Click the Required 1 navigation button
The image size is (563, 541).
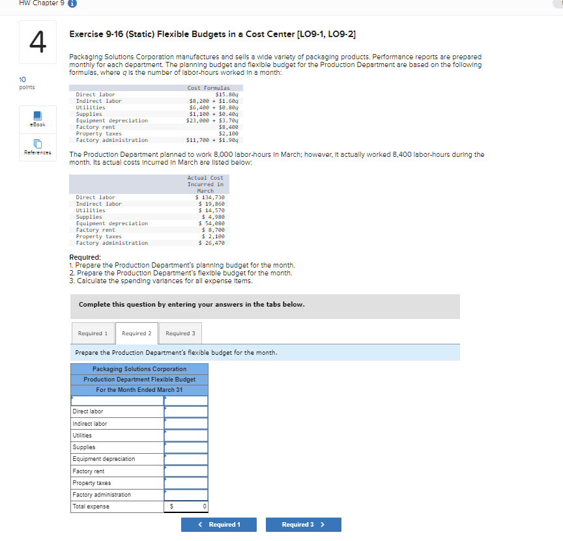[x=219, y=524]
